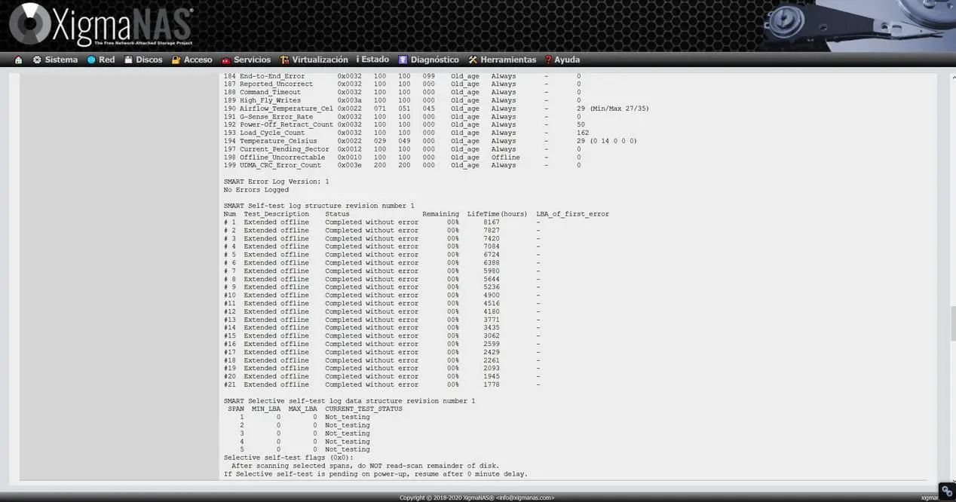Open the Herramientas menu
Screen dimensions: 956x502
(x=502, y=60)
